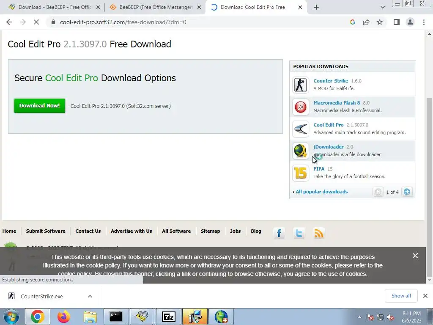Screen dimensions: 433x325
Task: Open the Twitter page icon
Action: [x=299, y=233]
